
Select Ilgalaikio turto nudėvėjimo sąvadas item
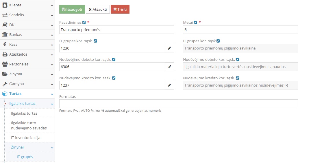coord(29,125)
